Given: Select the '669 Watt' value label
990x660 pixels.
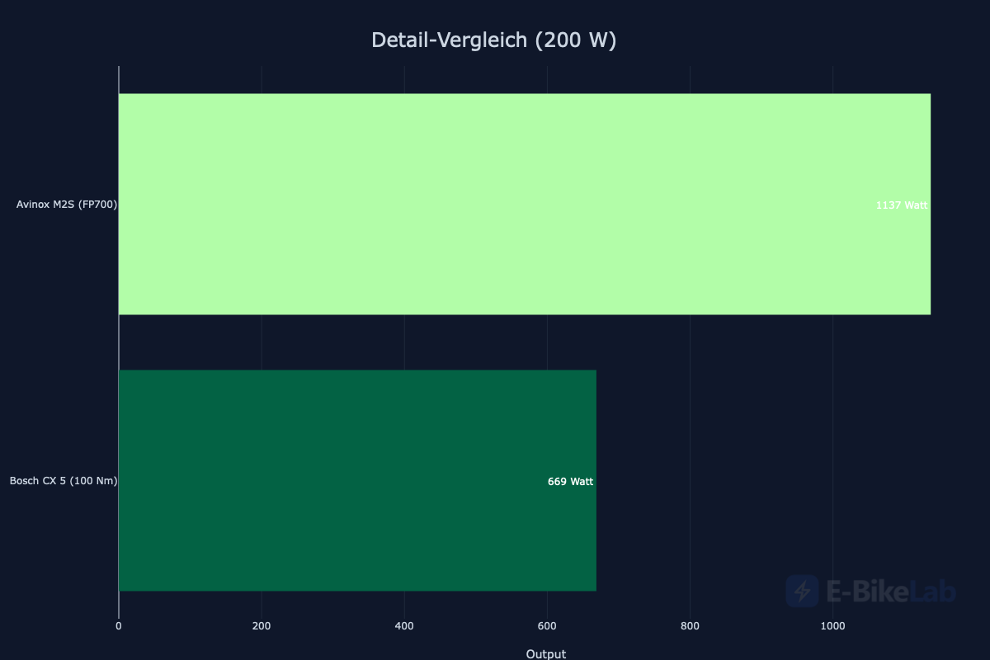Looking at the screenshot, I should click(570, 481).
